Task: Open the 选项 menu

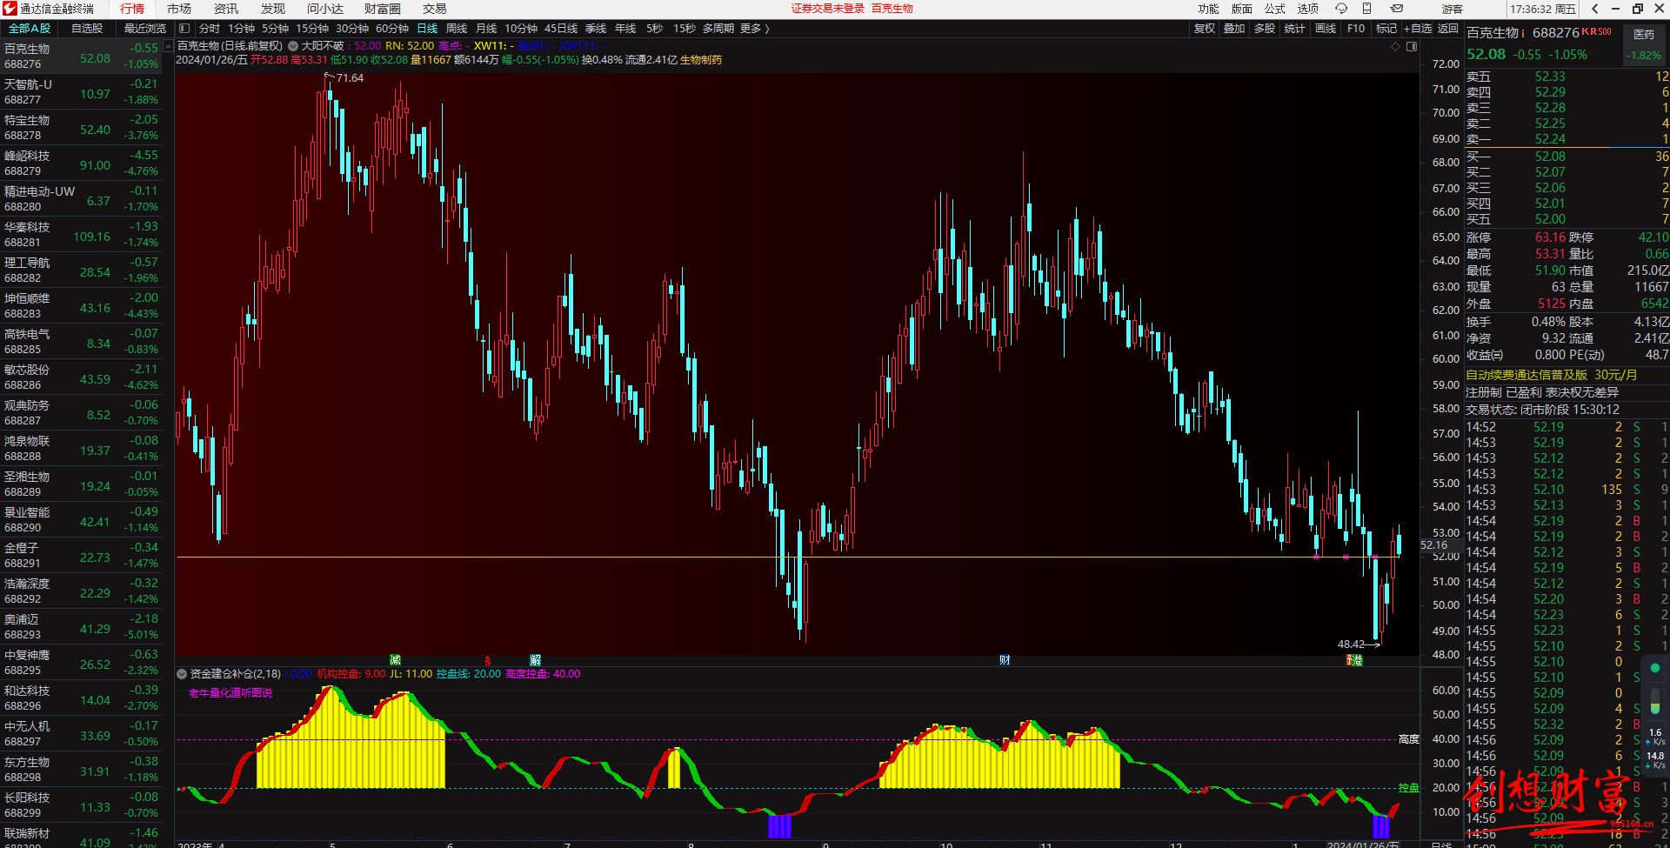Action: click(x=1308, y=9)
